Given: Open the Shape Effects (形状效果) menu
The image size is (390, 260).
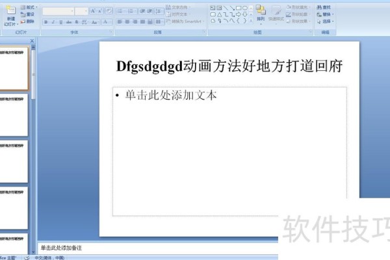Looking at the screenshot, I should (298, 21).
